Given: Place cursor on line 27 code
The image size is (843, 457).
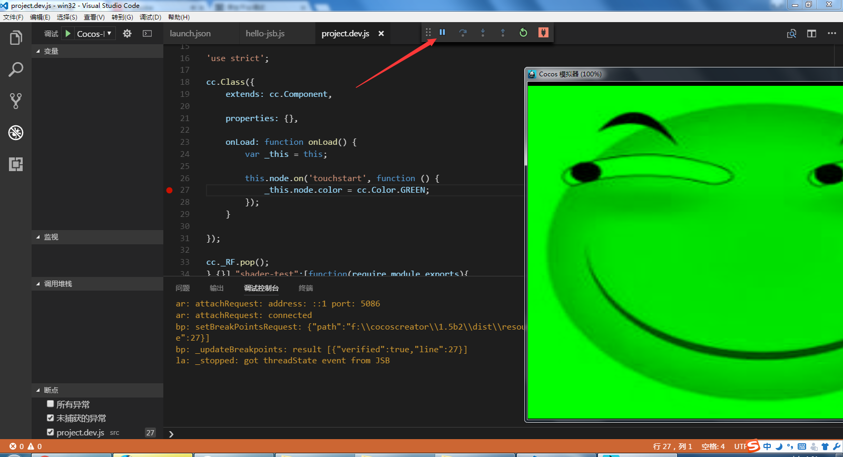Looking at the screenshot, I should coord(347,190).
